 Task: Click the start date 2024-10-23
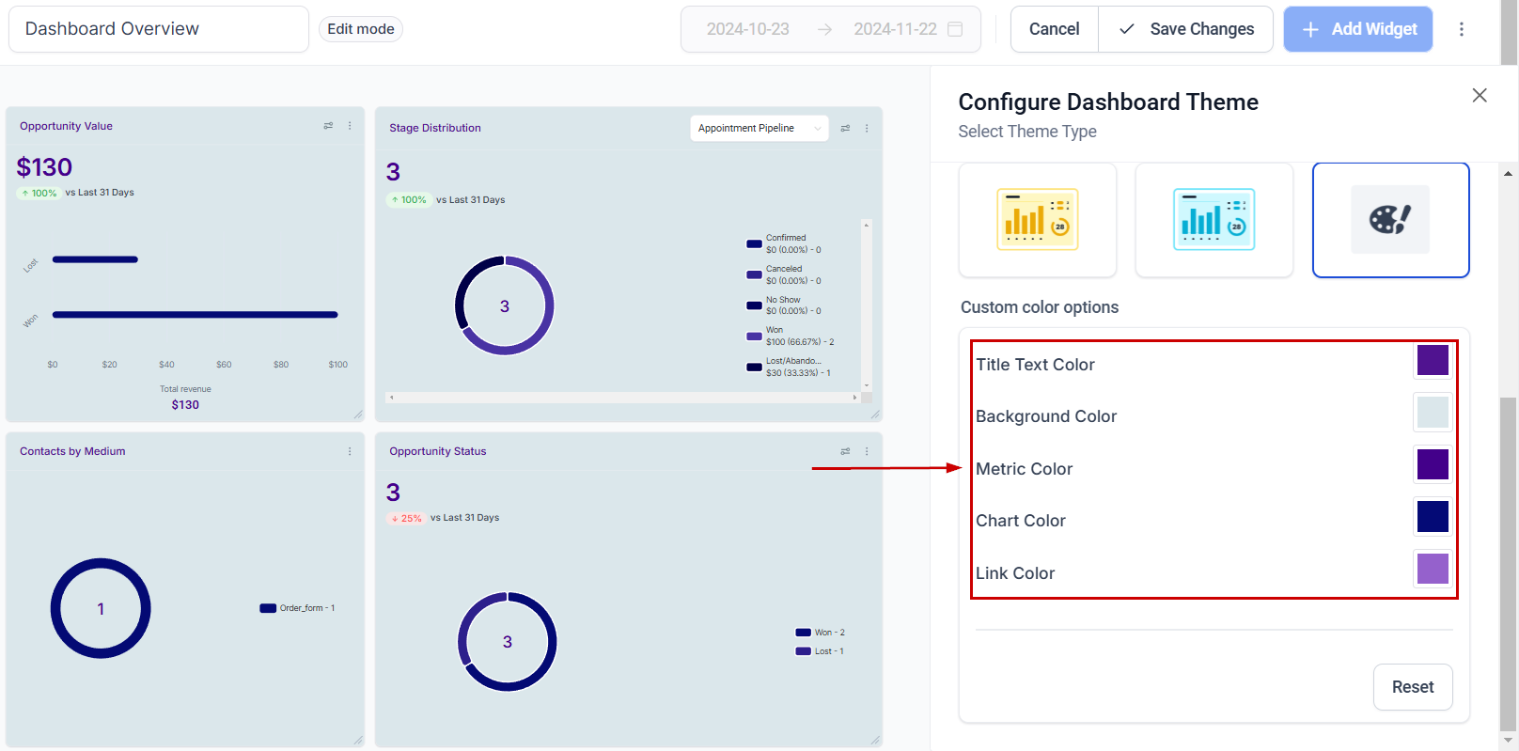pyautogui.click(x=748, y=29)
